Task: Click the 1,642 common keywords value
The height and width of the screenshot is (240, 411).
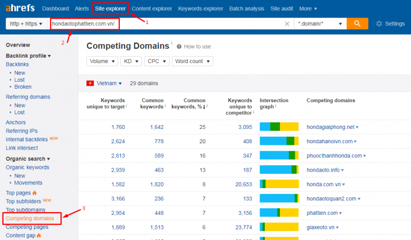Action: click(x=157, y=127)
